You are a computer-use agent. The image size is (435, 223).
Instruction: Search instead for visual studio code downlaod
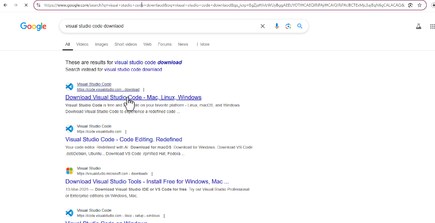coord(133,69)
